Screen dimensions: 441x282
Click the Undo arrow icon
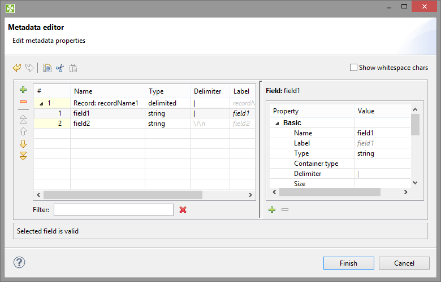[x=17, y=68]
